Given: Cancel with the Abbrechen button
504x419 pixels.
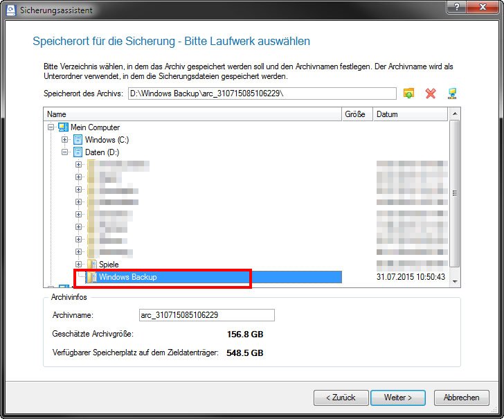Looking at the screenshot, I should click(x=462, y=398).
